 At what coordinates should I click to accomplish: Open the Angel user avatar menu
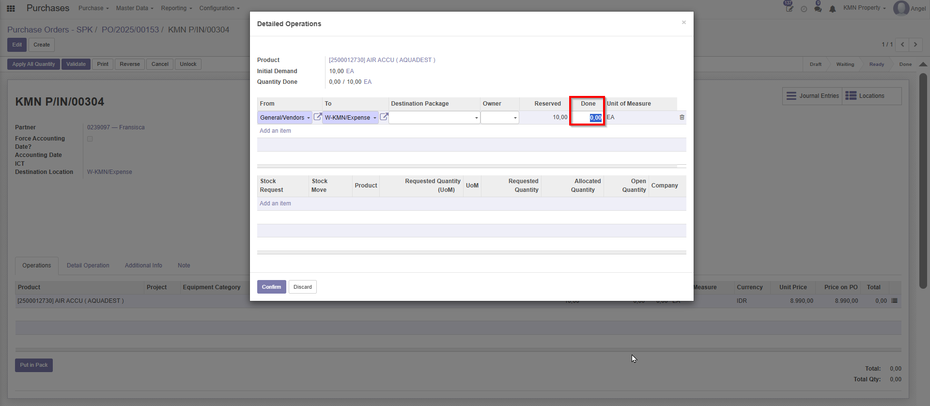910,8
